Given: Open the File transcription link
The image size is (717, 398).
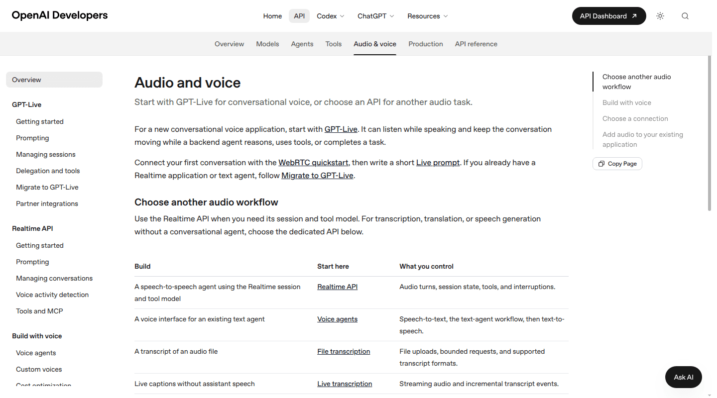Looking at the screenshot, I should [x=344, y=351].
